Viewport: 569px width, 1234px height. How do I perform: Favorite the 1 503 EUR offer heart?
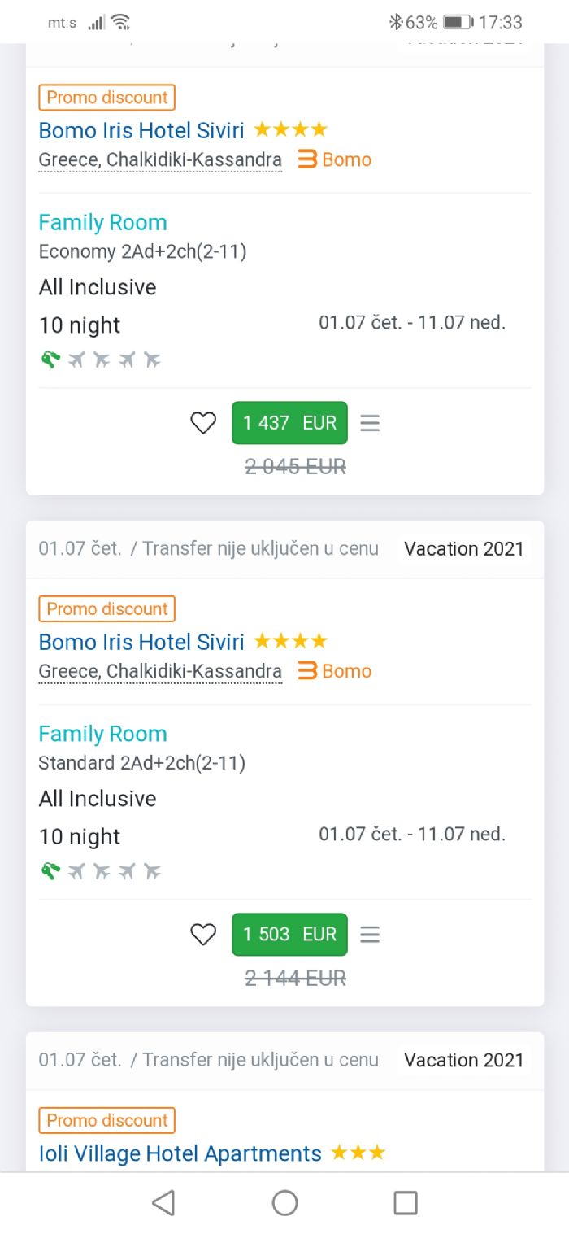[203, 935]
